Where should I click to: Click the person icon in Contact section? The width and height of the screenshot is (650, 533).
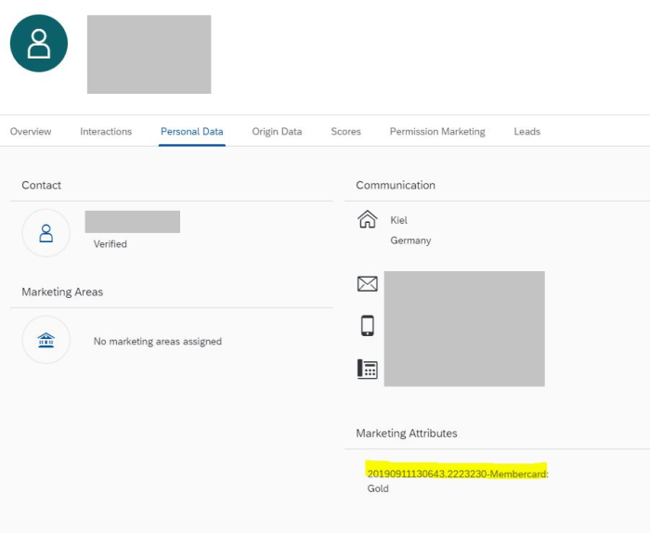pos(46,233)
